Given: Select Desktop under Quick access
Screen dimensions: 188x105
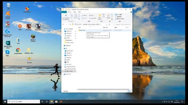Looking at the screenshot, I should click(x=68, y=31).
